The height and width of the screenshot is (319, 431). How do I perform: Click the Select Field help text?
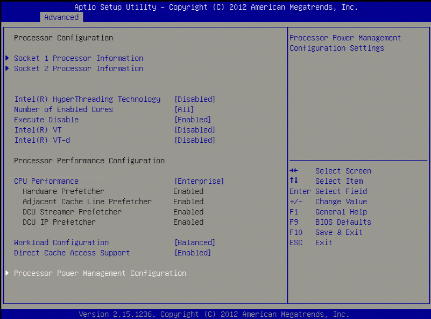[341, 191]
